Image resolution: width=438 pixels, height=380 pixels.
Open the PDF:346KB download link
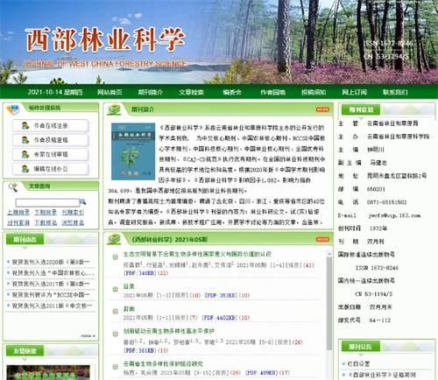(140, 273)
